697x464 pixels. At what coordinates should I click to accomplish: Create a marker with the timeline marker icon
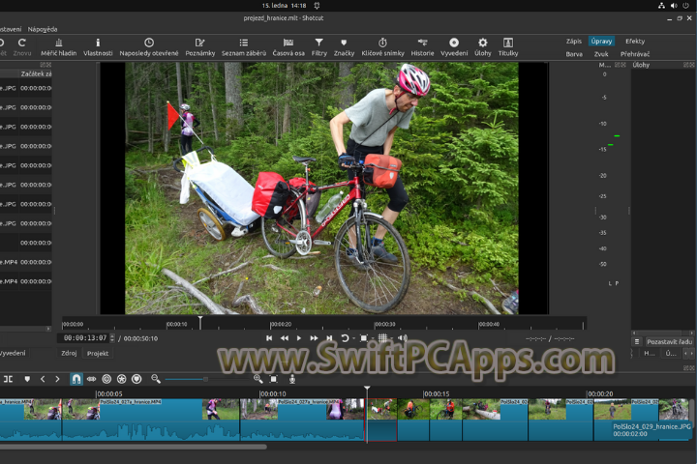pyautogui.click(x=27, y=379)
